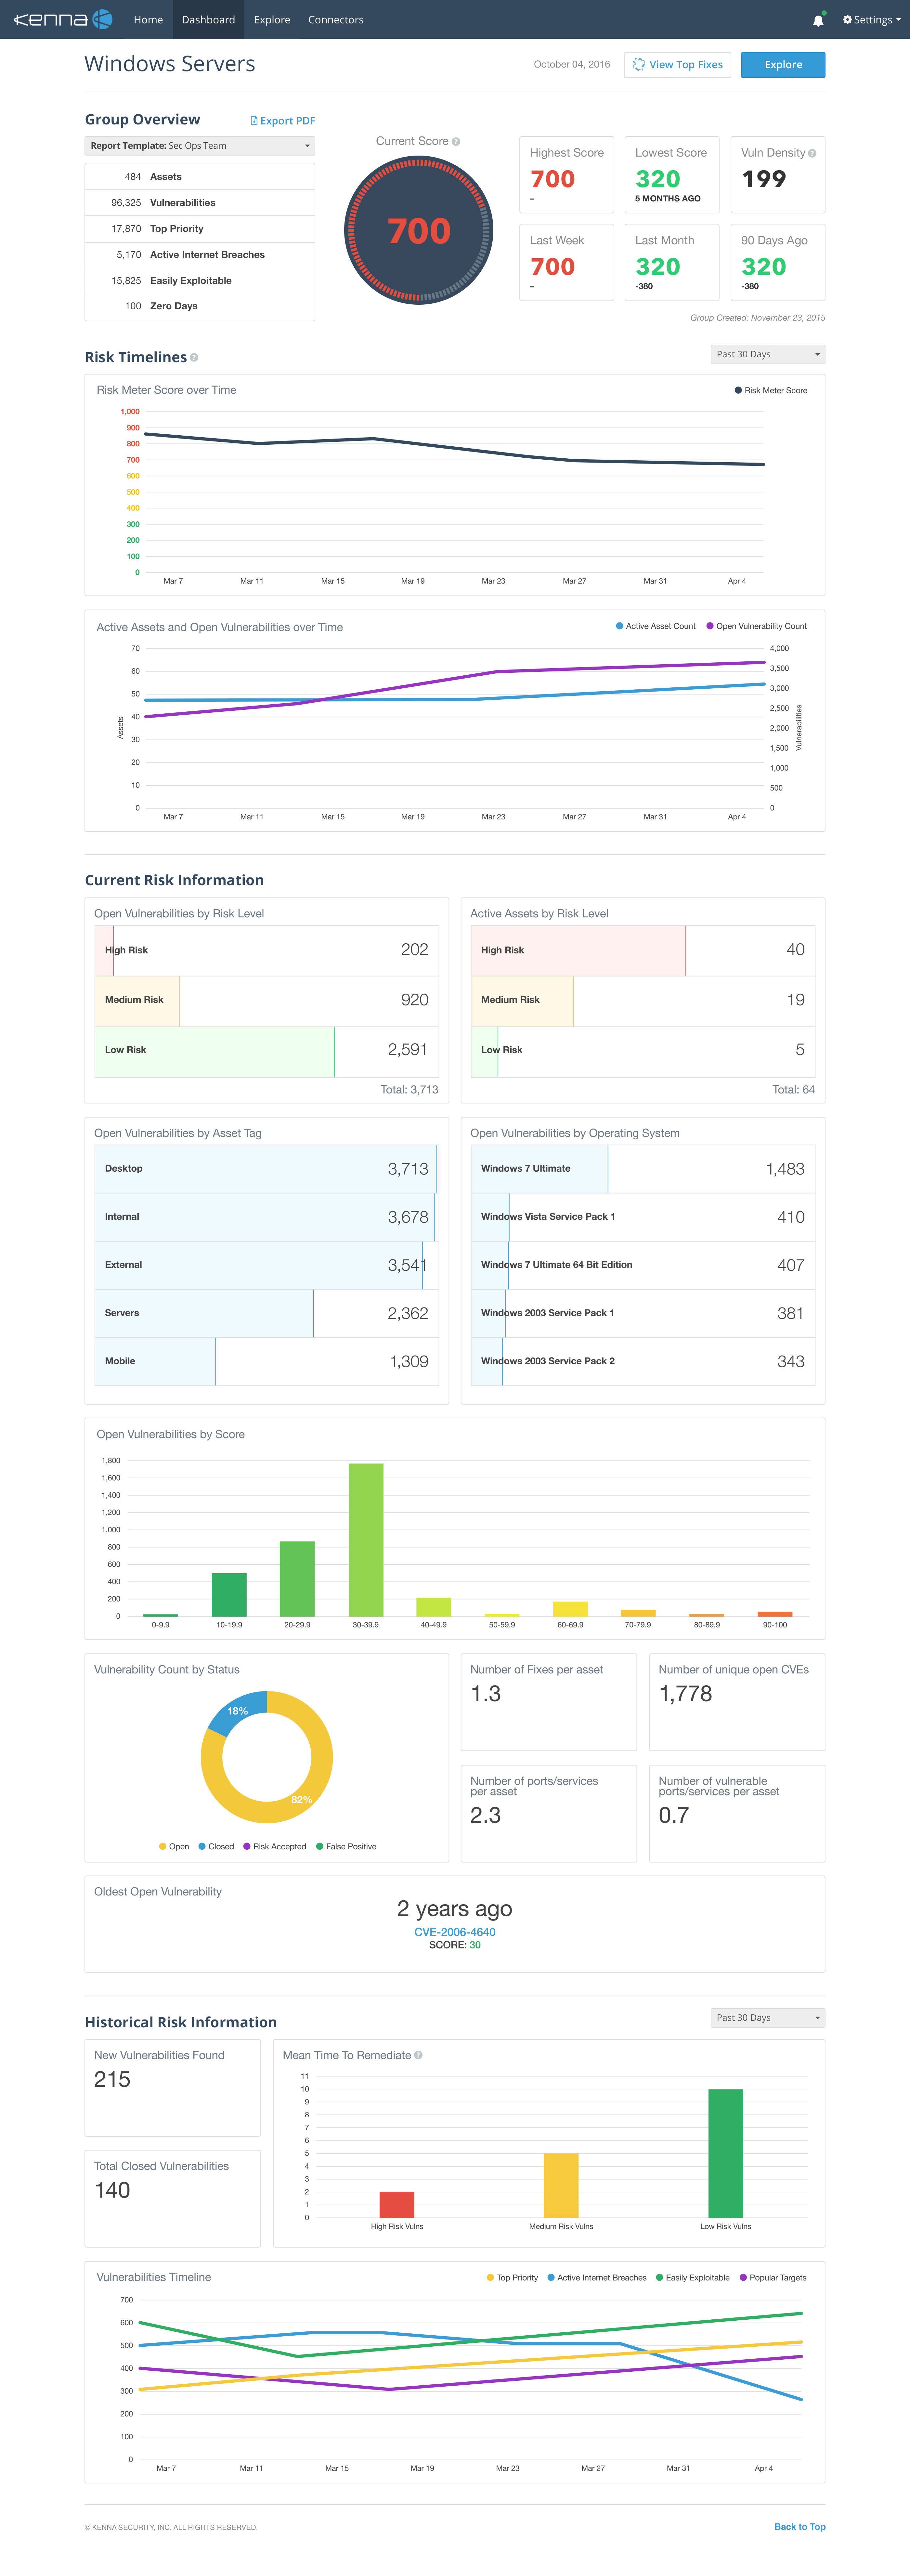Image resolution: width=910 pixels, height=2576 pixels.
Task: Click the Export PDF document icon
Action: [254, 121]
